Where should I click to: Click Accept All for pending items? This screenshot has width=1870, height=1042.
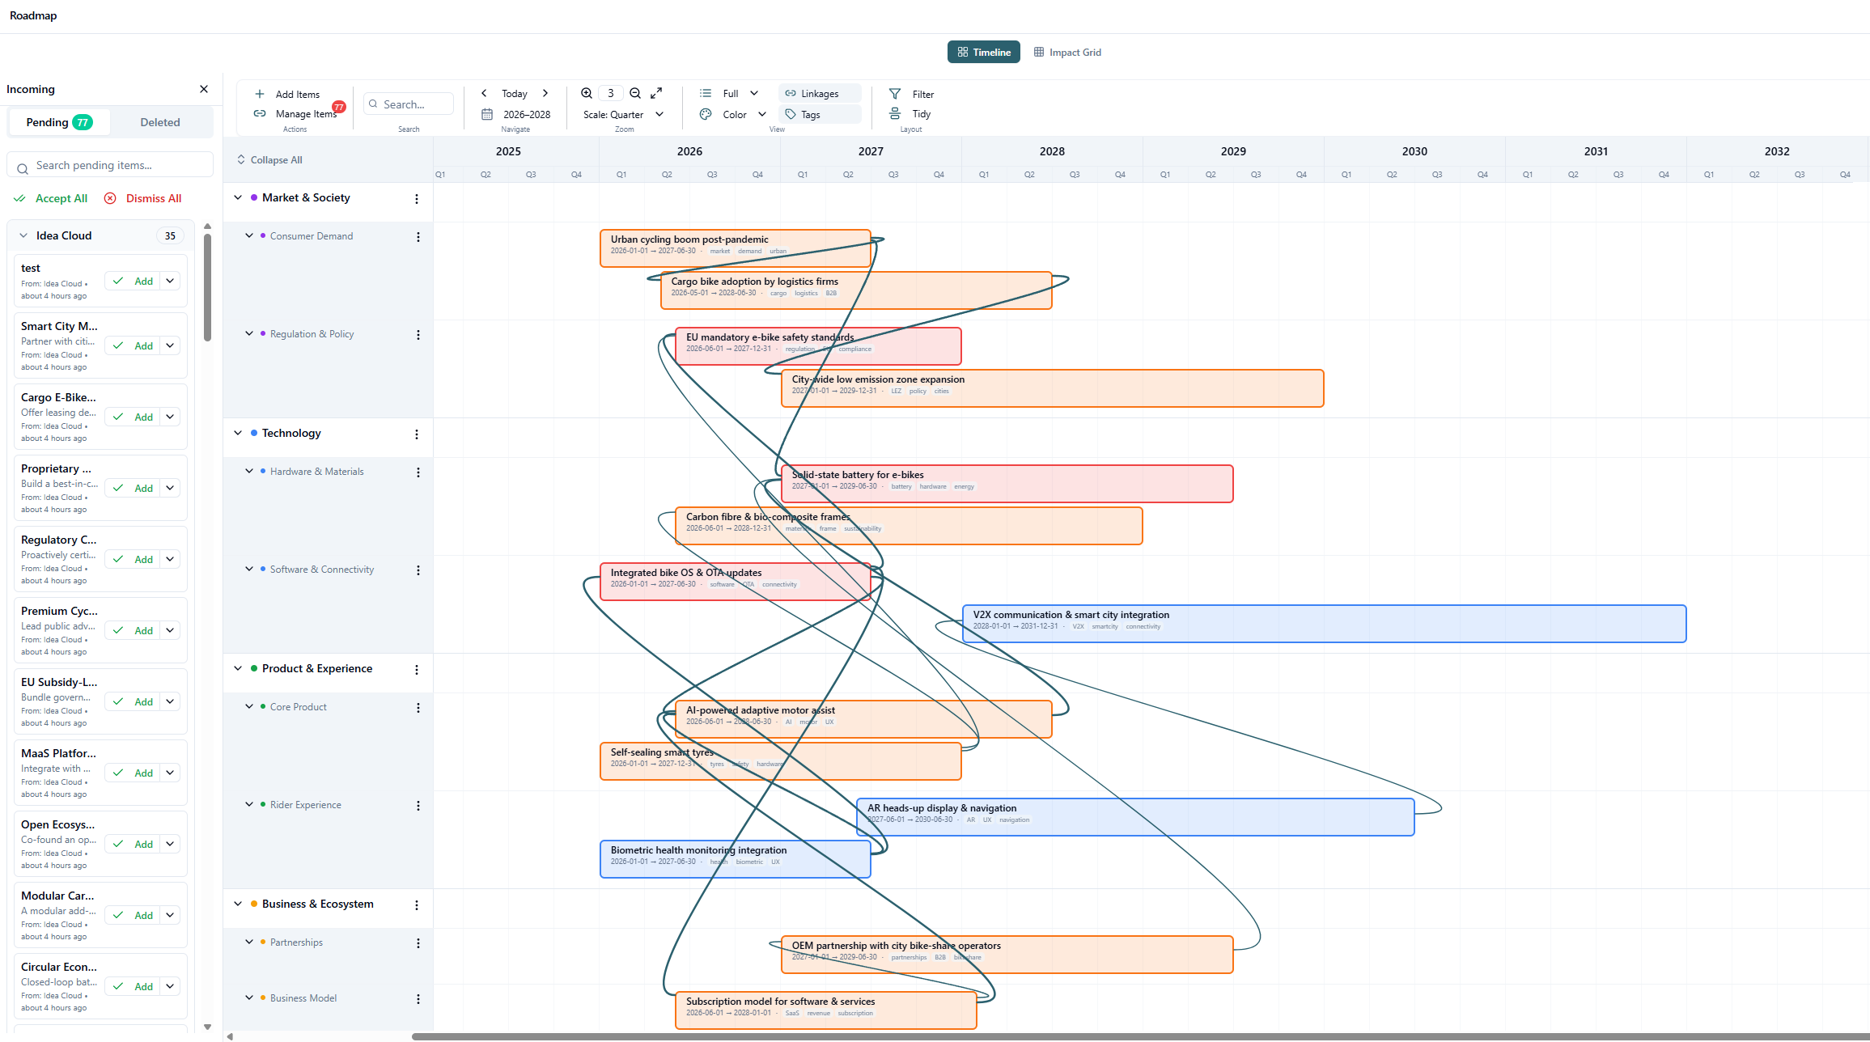(x=51, y=198)
